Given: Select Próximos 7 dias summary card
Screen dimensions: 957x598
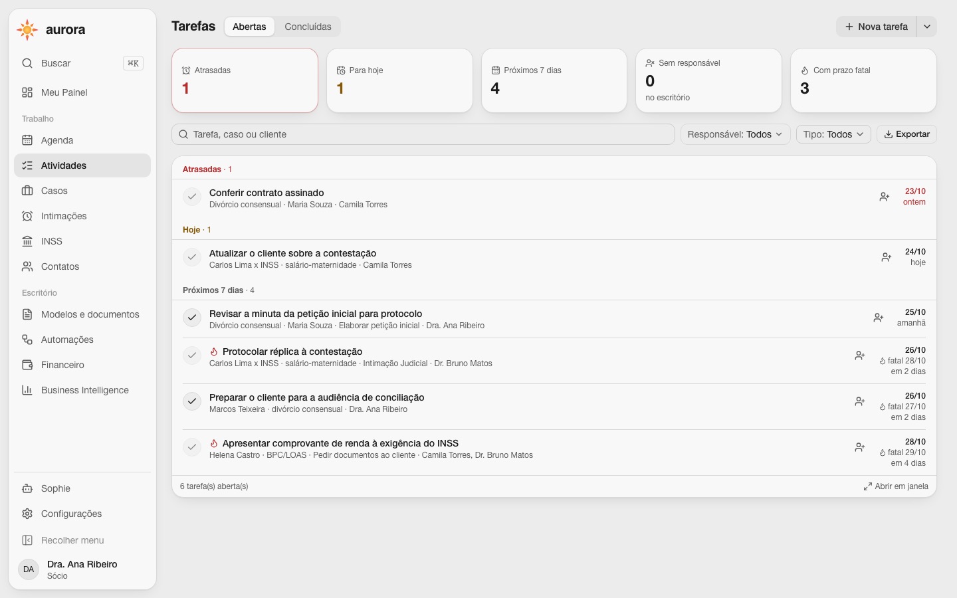Looking at the screenshot, I should tap(554, 80).
